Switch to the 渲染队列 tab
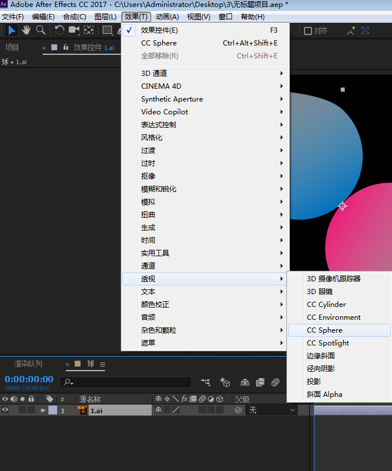The image size is (392, 471). coord(28,364)
